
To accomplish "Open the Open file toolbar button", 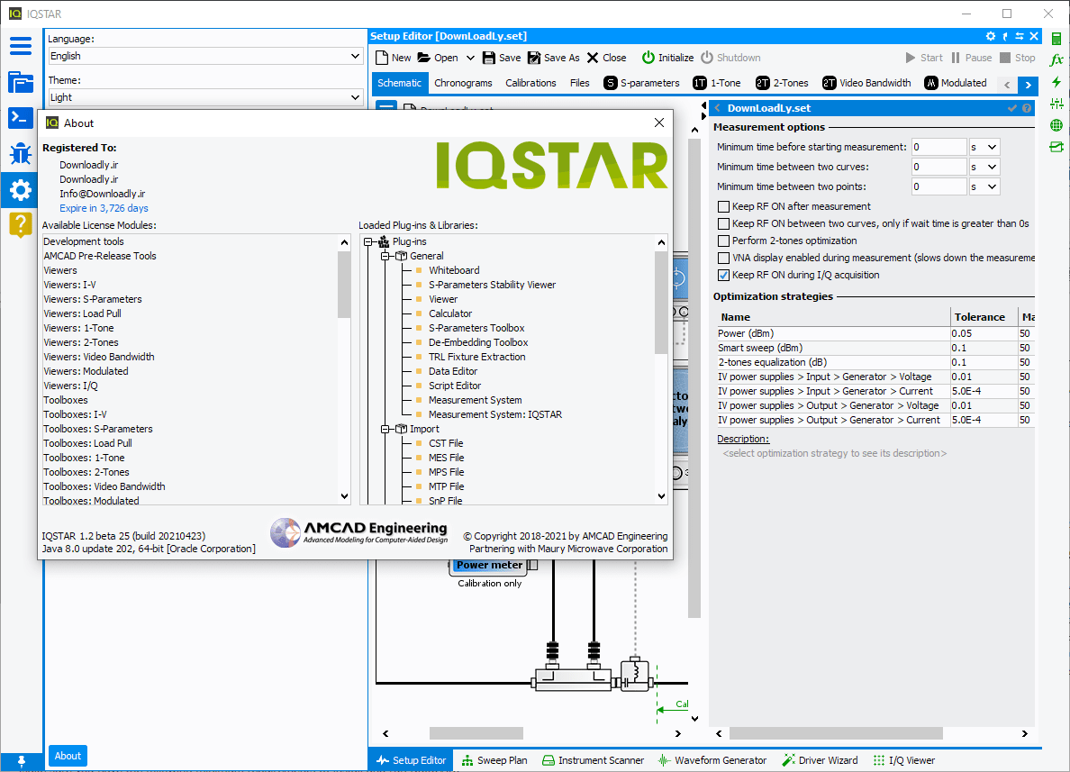I will coord(438,58).
